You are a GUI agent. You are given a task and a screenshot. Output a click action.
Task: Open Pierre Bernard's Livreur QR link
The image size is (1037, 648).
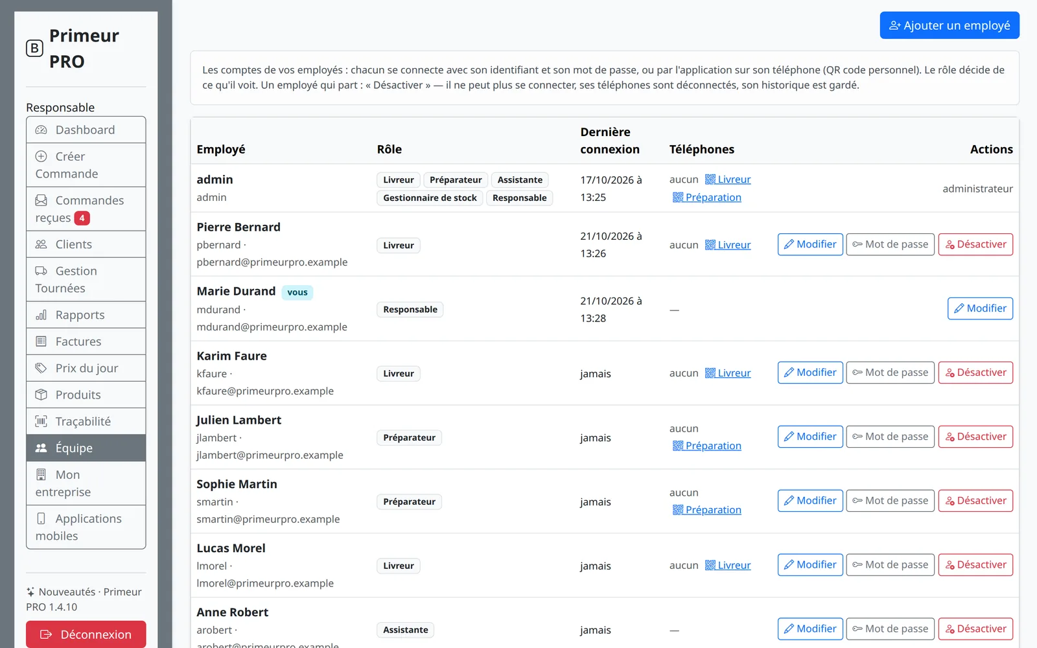coord(728,245)
